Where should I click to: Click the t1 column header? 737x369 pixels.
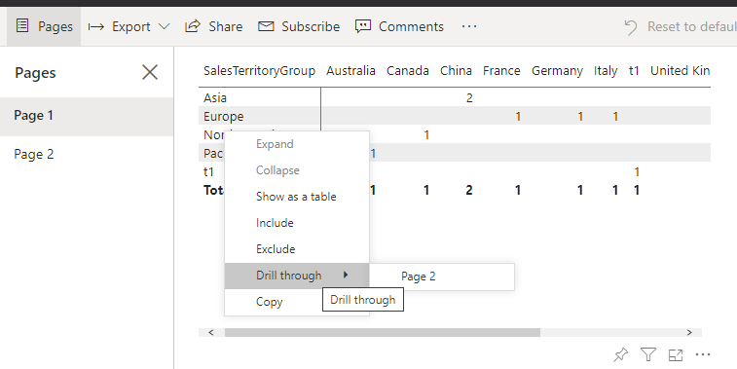coord(634,71)
